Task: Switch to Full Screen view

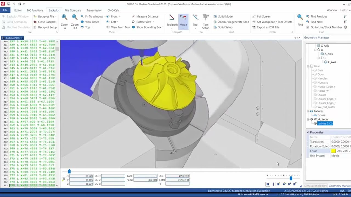Action: tap(261, 16)
